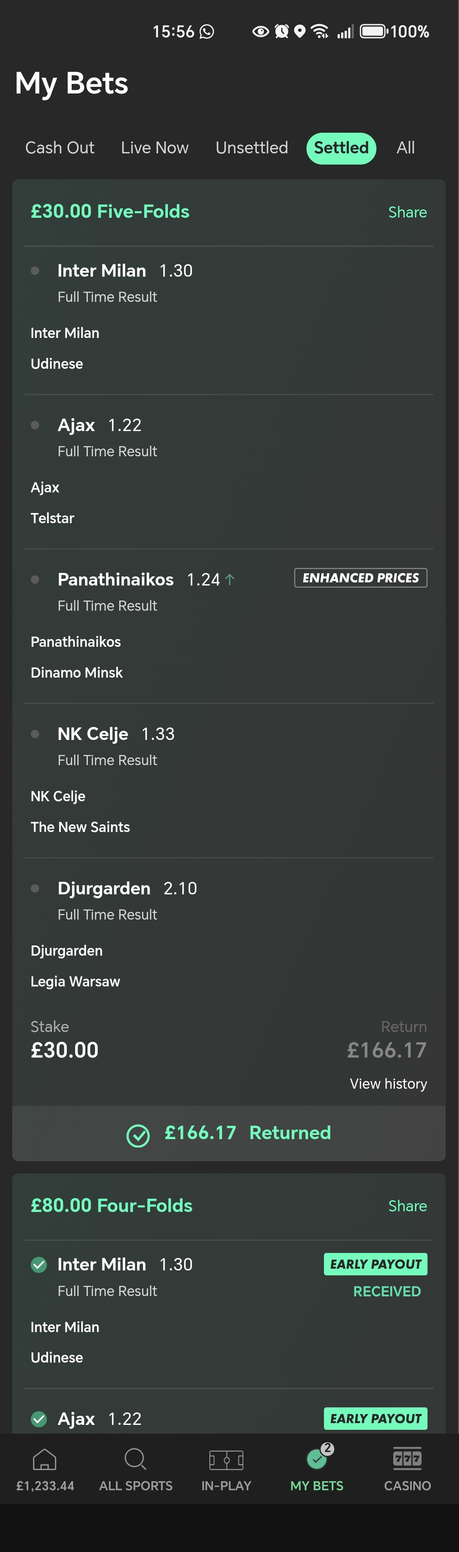Tap green tick beside Inter Milan Four-Folds
Viewport: 459px width, 1552px height.
point(39,1265)
